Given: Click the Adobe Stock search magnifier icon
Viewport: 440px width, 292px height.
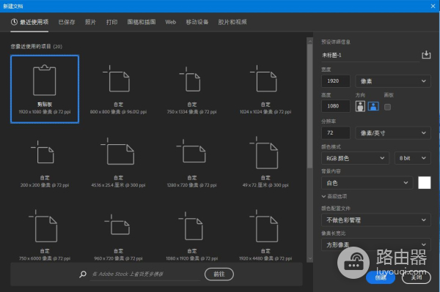Looking at the screenshot, I should tap(83, 274).
